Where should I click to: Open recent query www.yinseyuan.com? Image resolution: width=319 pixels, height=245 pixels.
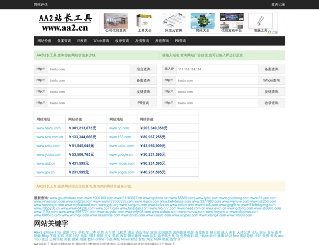click(49, 201)
